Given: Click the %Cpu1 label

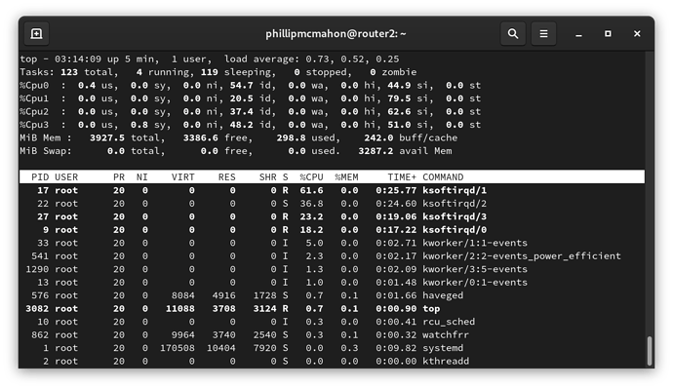Looking at the screenshot, I should [x=34, y=98].
